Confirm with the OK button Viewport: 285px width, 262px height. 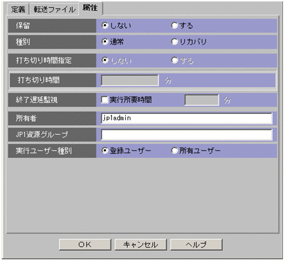[85, 244]
